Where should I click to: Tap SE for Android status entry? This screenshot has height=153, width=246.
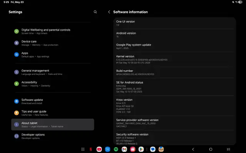click(x=175, y=87)
